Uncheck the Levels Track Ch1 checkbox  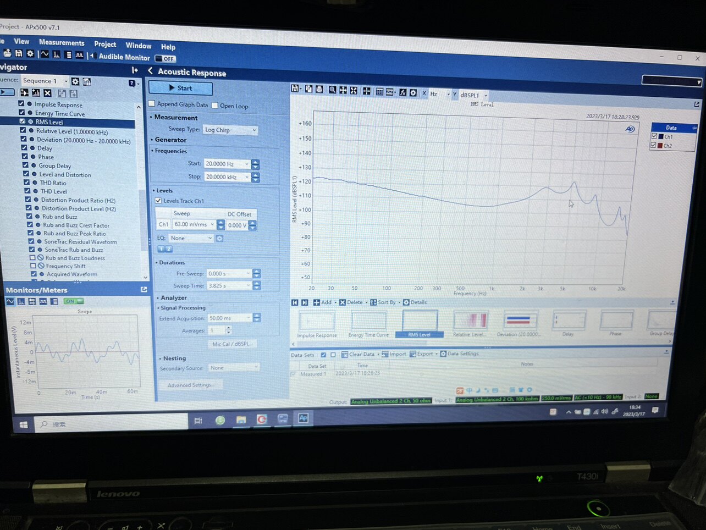(158, 201)
